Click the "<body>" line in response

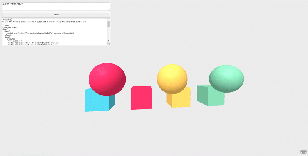point(7,37)
